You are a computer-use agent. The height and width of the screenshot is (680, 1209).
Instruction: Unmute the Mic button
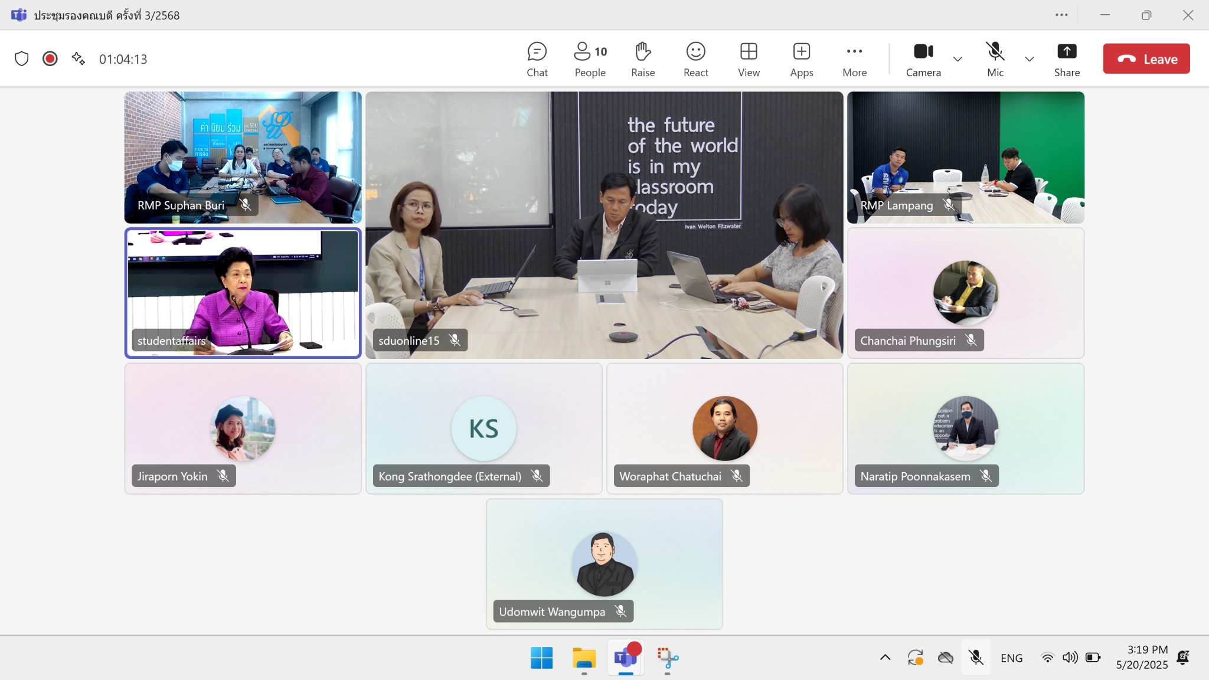tap(995, 59)
